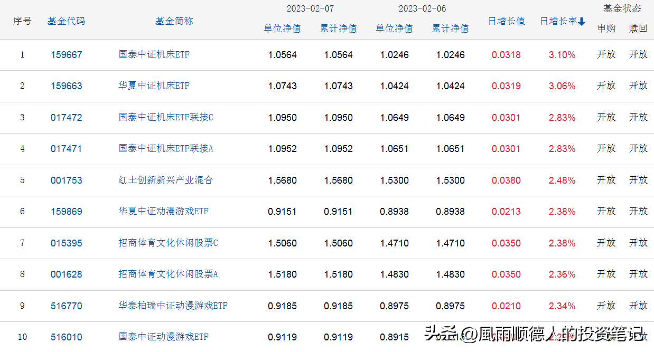Viewport: 654px width, 352px height.
Task: Click 累计净值 header under 2023-02-07
Action: [338, 28]
